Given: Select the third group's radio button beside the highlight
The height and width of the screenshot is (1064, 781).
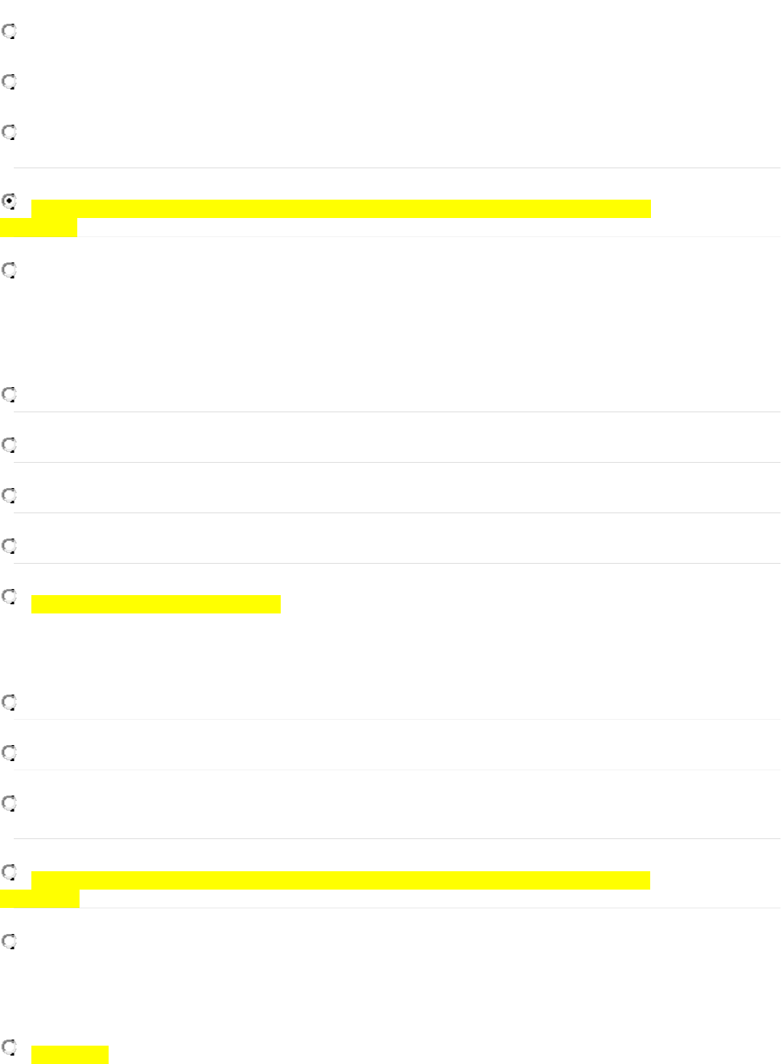Looking at the screenshot, I should coord(9,872).
